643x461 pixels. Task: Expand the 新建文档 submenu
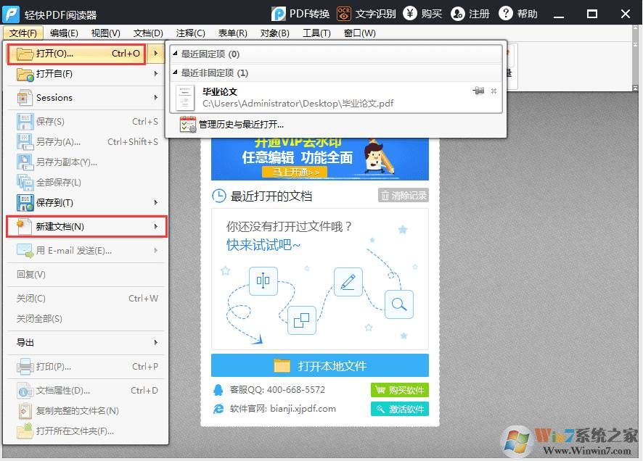coord(87,227)
